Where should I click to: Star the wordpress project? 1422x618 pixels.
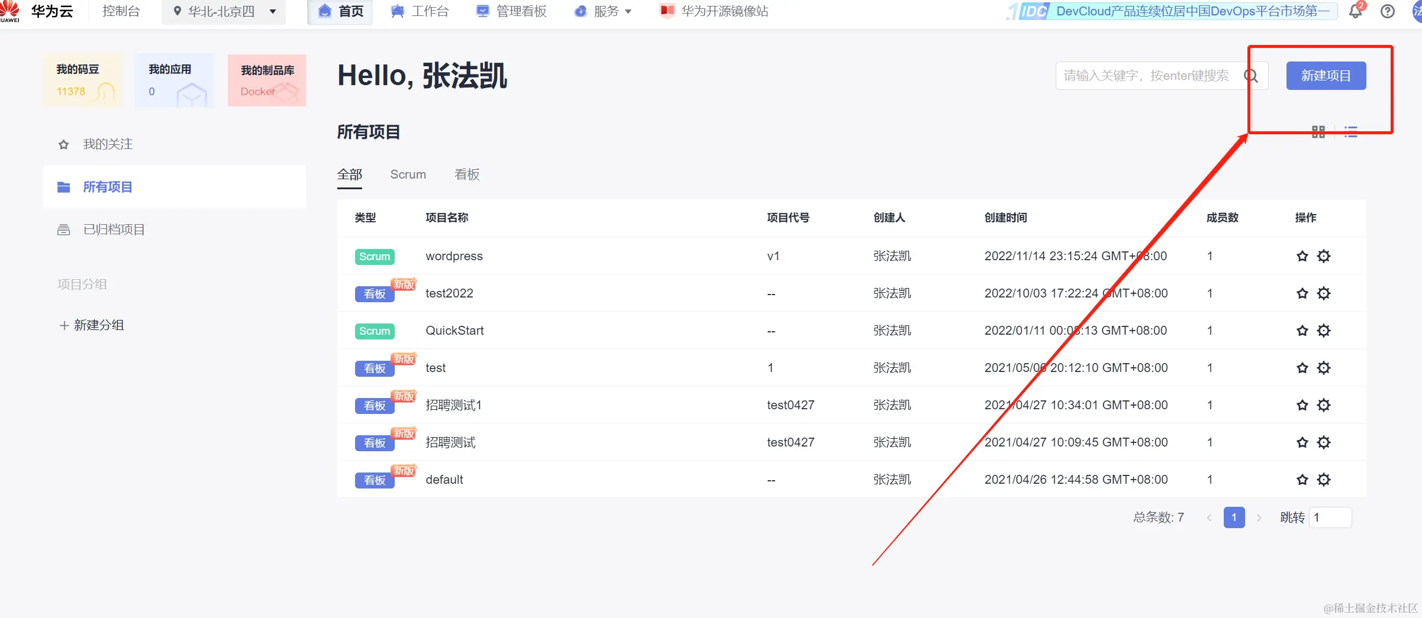[x=1302, y=256]
